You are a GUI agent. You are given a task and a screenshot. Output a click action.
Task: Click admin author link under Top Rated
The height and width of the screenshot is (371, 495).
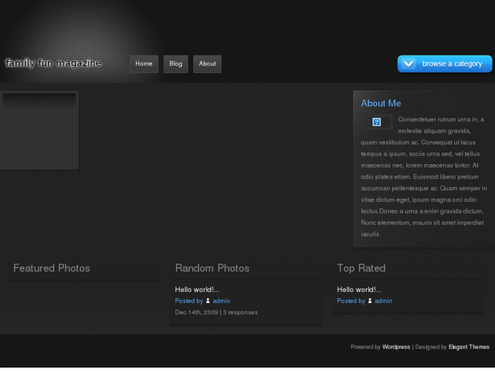click(x=383, y=301)
